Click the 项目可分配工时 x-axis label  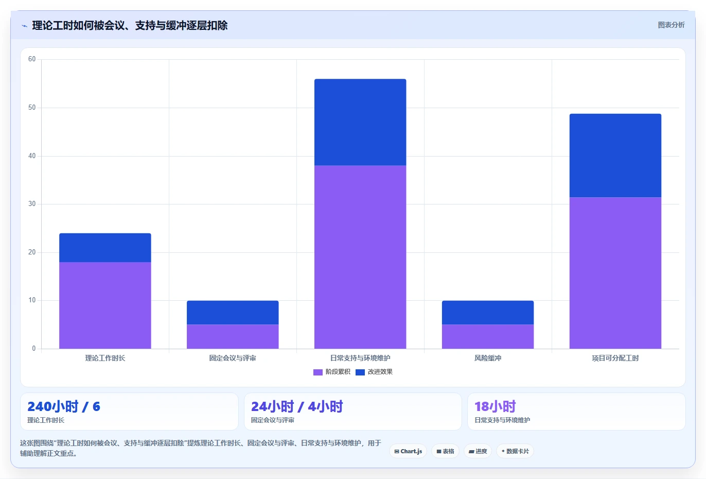tap(615, 358)
